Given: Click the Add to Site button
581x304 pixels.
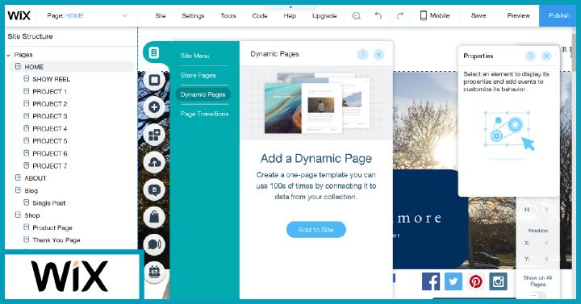Looking at the screenshot, I should pyautogui.click(x=316, y=230).
